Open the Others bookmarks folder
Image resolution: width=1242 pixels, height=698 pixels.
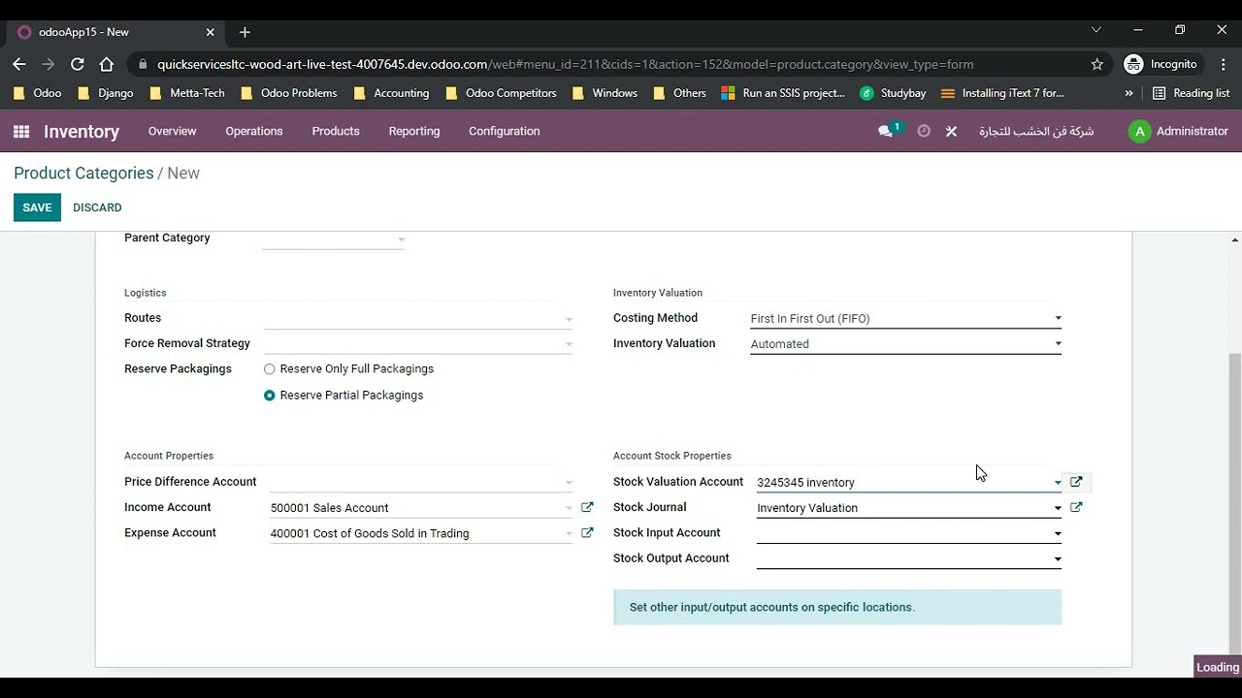point(679,93)
